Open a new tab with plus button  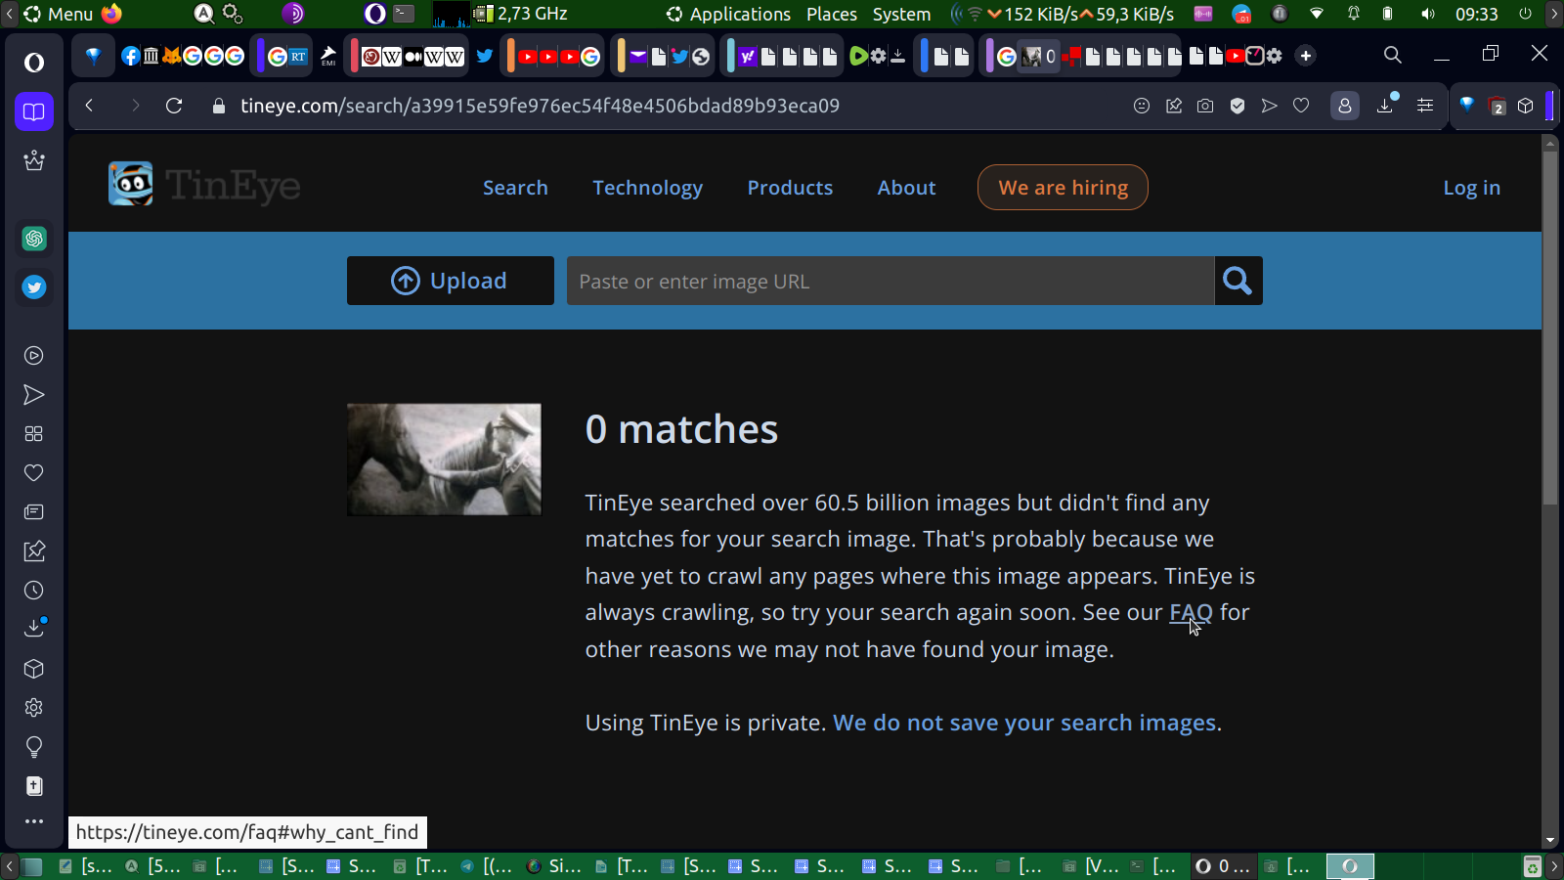(1306, 56)
